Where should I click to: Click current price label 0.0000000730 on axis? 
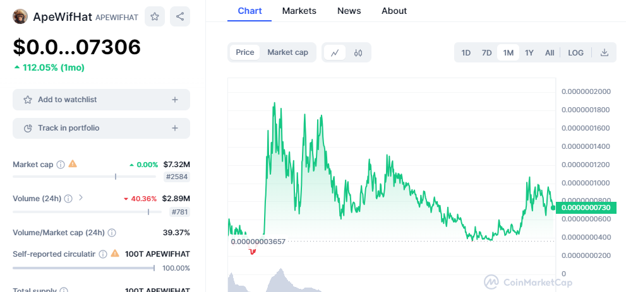[x=586, y=207]
